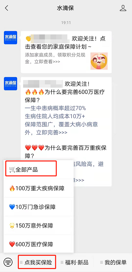The image size is (132, 272).
Task: Open the 一生中患病概率超过70% link
Action: point(55,108)
